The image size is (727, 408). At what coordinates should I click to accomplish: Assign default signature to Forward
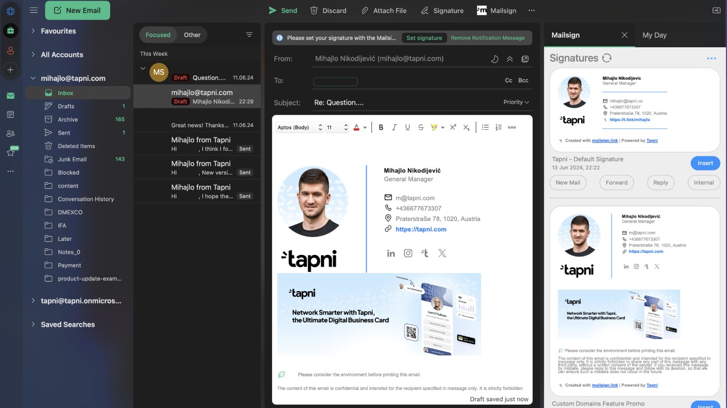click(x=616, y=183)
